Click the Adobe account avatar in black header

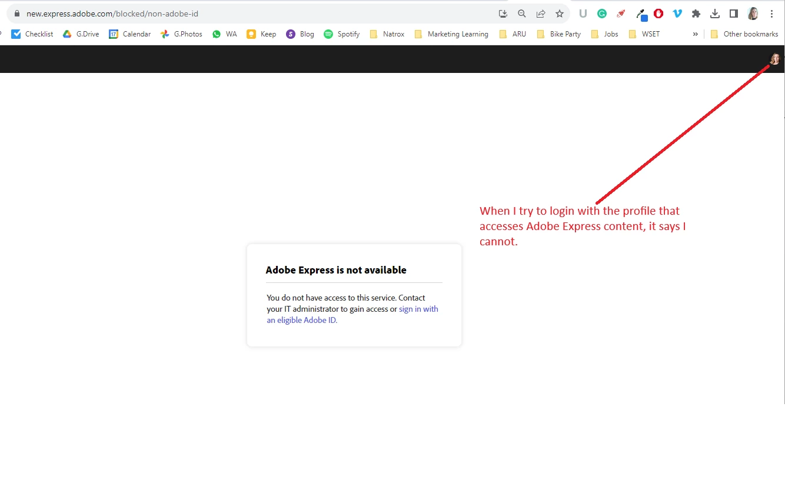(775, 59)
